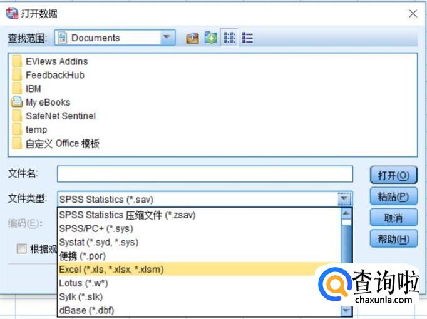Choose Sylk (*.slk) file type

(x=199, y=296)
